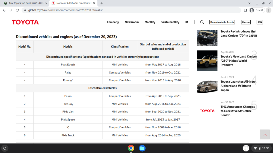Open the Mobility menu
Screen dimensions: 273x153
tap(150, 22)
